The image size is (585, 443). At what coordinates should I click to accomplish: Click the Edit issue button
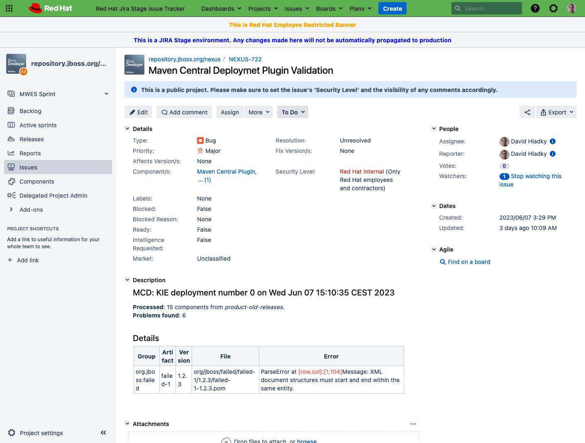(x=139, y=112)
